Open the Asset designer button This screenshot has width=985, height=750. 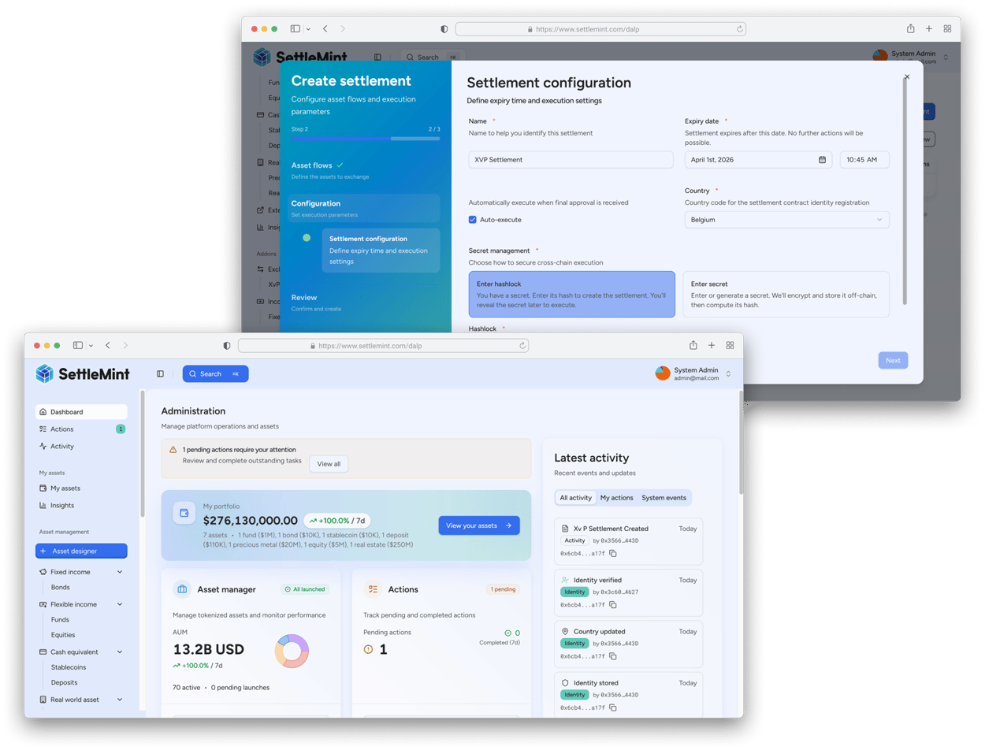[81, 551]
